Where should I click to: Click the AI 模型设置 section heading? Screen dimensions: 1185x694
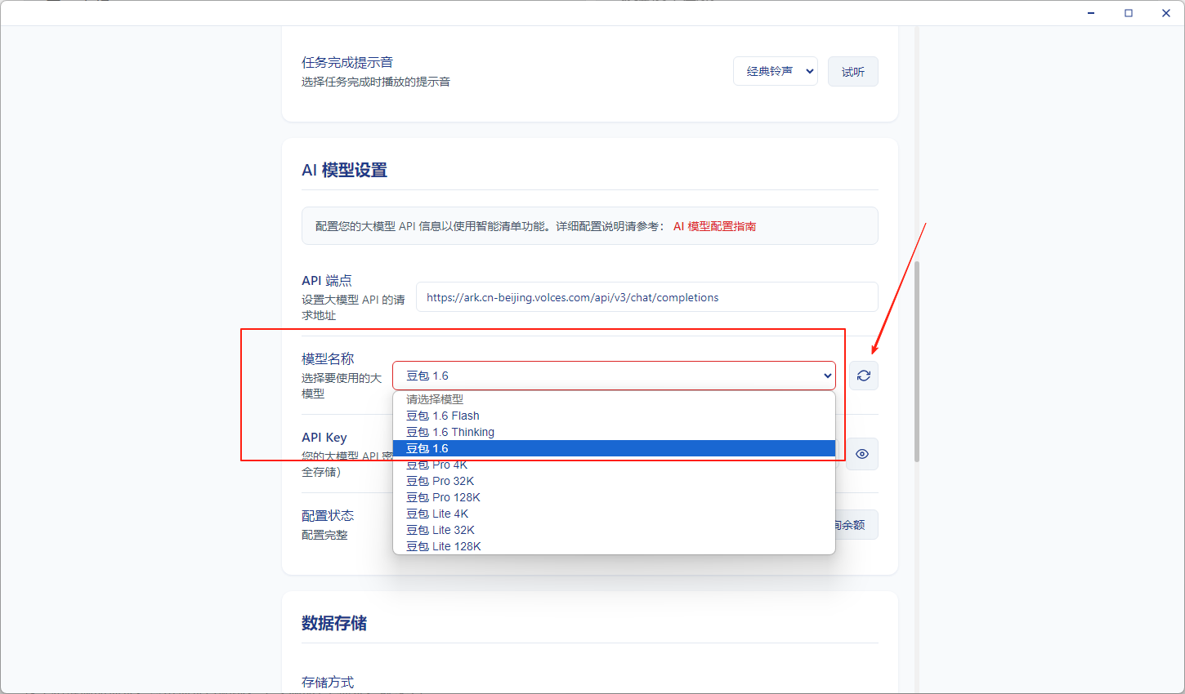click(344, 170)
